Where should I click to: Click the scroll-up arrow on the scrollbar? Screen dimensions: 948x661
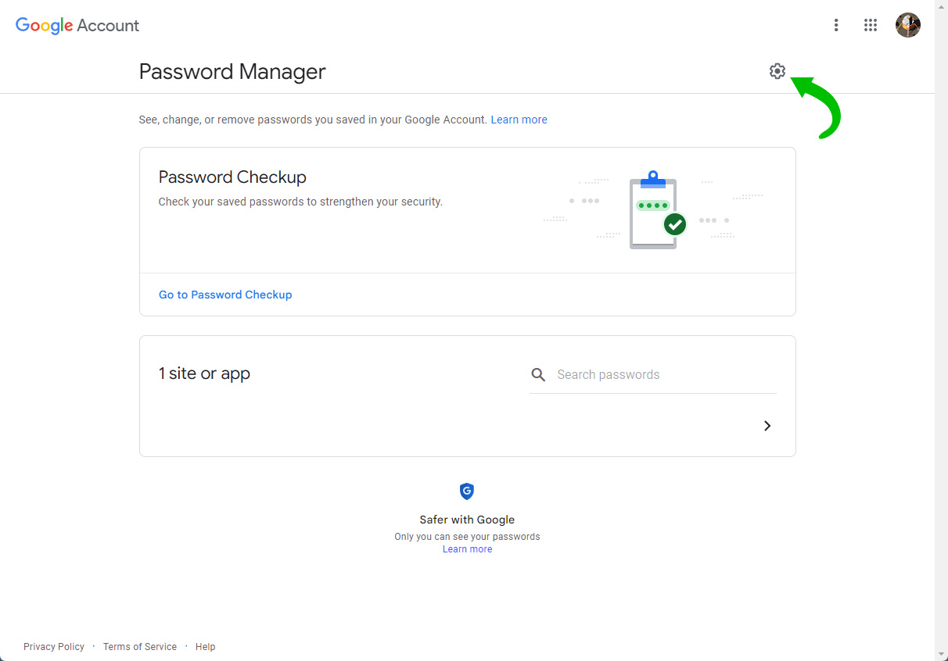[942, 5]
